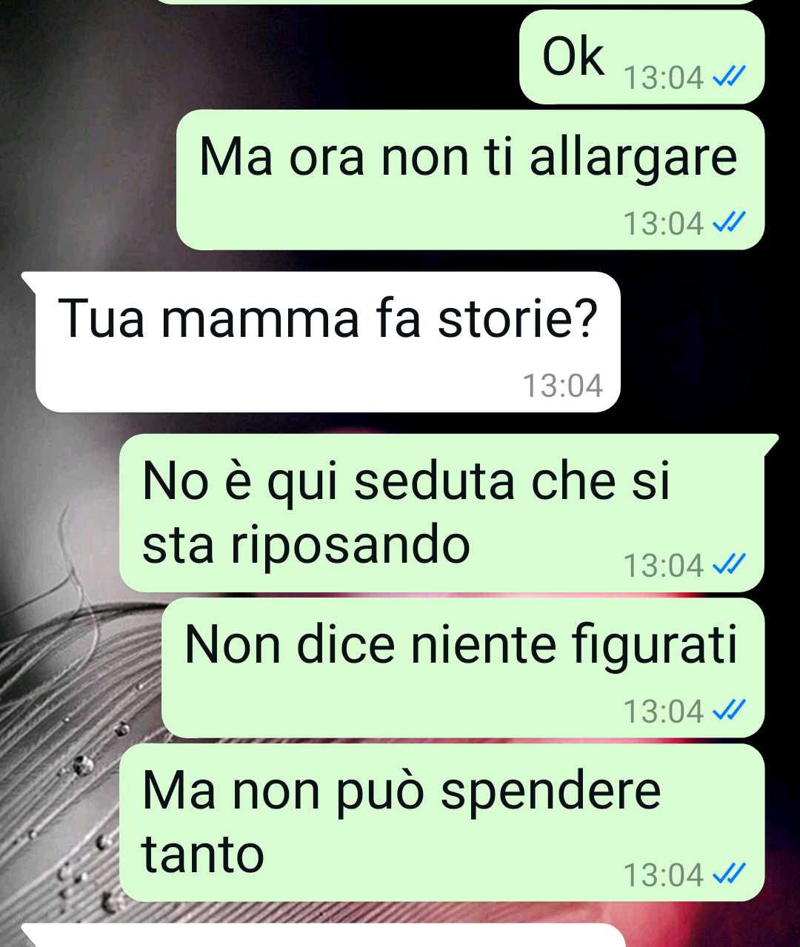
Task: Tap the partially visible white bubble at the bottom
Action: (324, 935)
